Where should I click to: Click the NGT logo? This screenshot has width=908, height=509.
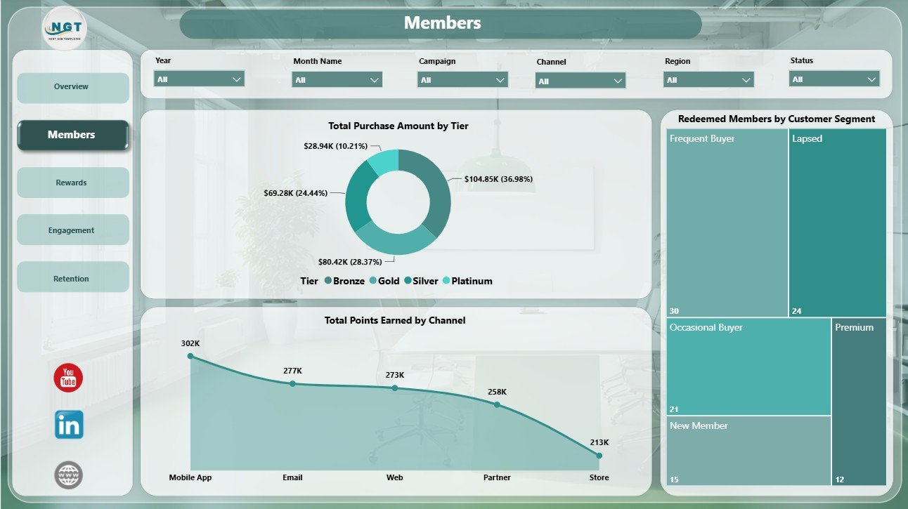pyautogui.click(x=65, y=28)
